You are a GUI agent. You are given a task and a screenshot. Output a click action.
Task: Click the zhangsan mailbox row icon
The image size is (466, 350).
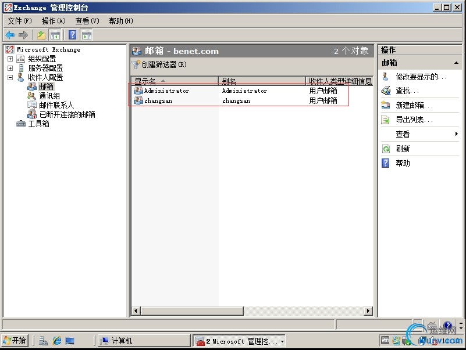pyautogui.click(x=138, y=101)
